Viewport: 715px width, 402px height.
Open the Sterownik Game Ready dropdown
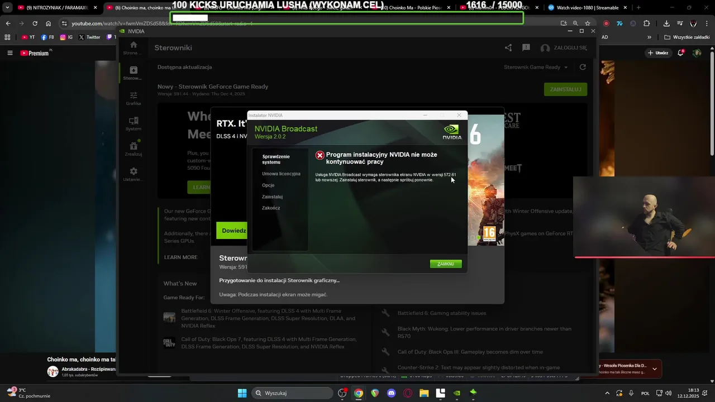(536, 67)
